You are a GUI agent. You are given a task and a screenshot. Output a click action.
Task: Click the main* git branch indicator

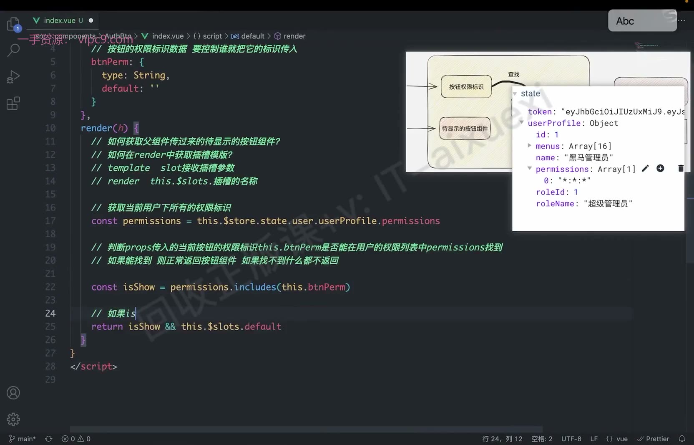click(23, 439)
